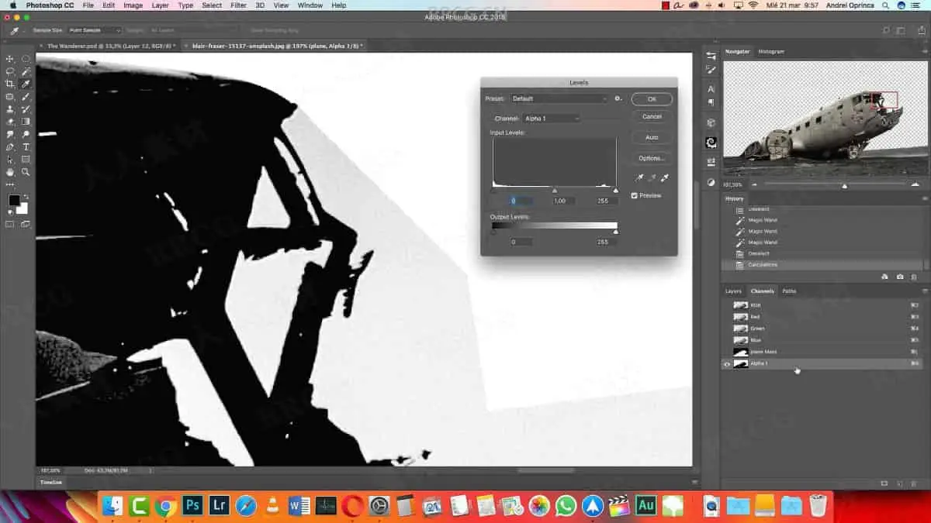Select the Lasso tool
The width and height of the screenshot is (931, 523).
10,71
